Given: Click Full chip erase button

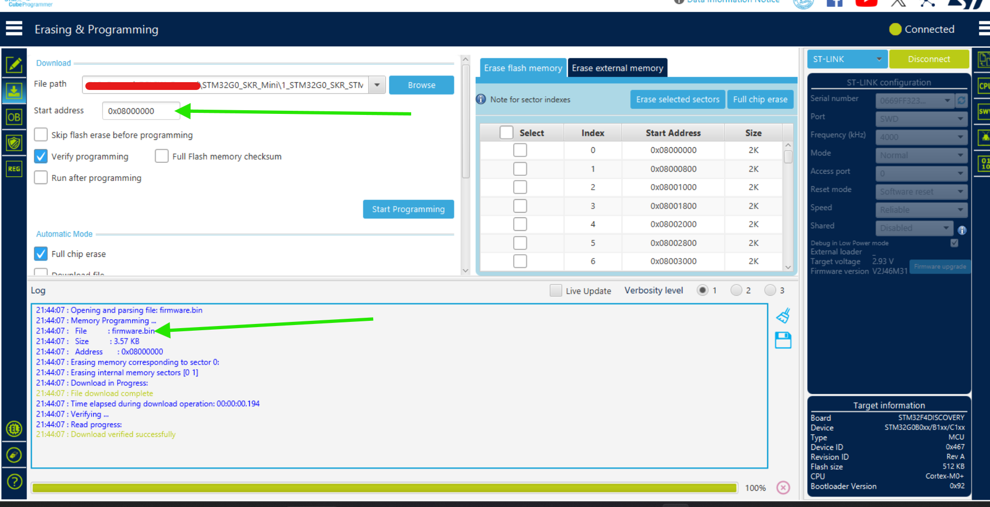Looking at the screenshot, I should tap(760, 99).
